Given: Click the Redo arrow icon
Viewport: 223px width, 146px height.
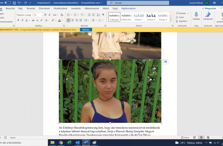Looking at the screenshot, I should 26,3.
